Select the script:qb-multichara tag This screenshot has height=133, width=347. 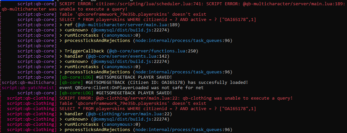[28, 83]
